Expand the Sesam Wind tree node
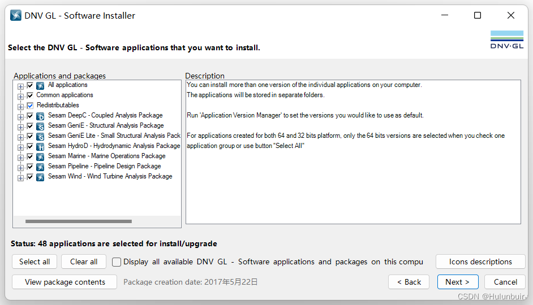Image resolution: width=533 pixels, height=305 pixels. pyautogui.click(x=21, y=178)
